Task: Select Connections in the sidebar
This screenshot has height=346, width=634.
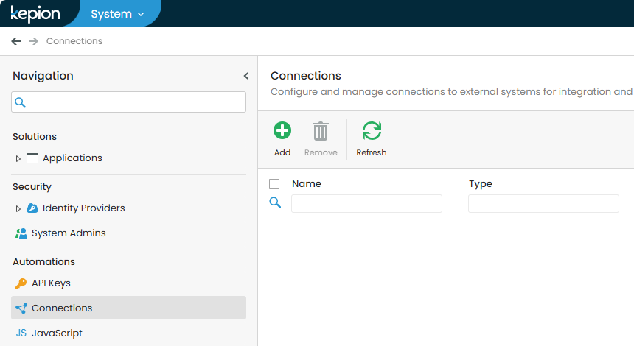Action: [62, 308]
